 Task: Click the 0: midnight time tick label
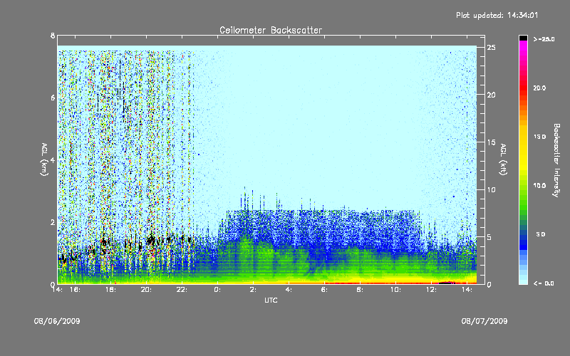(x=217, y=290)
